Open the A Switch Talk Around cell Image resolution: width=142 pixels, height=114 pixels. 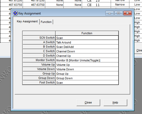(87, 42)
